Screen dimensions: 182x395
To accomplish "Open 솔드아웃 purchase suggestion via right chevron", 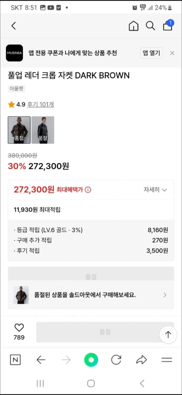I will 165,295.
